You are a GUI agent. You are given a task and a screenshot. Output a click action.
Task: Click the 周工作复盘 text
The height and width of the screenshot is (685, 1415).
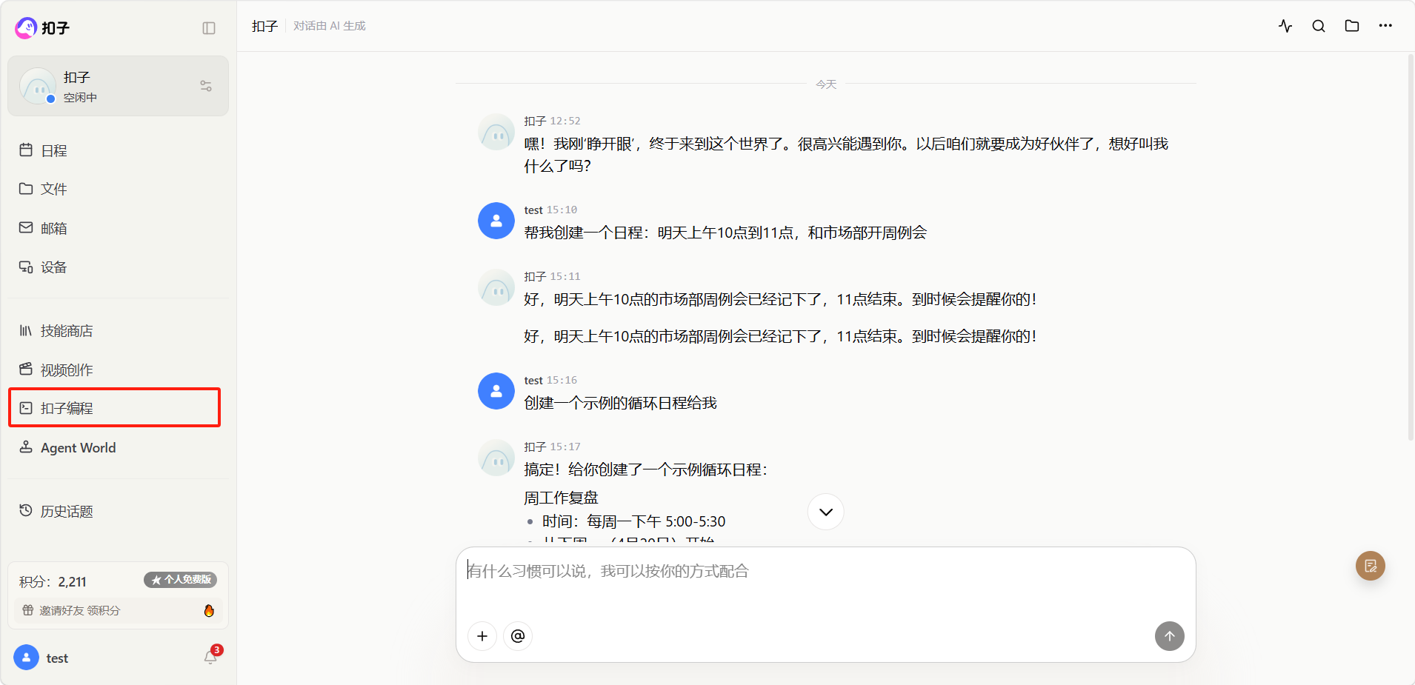(x=561, y=498)
